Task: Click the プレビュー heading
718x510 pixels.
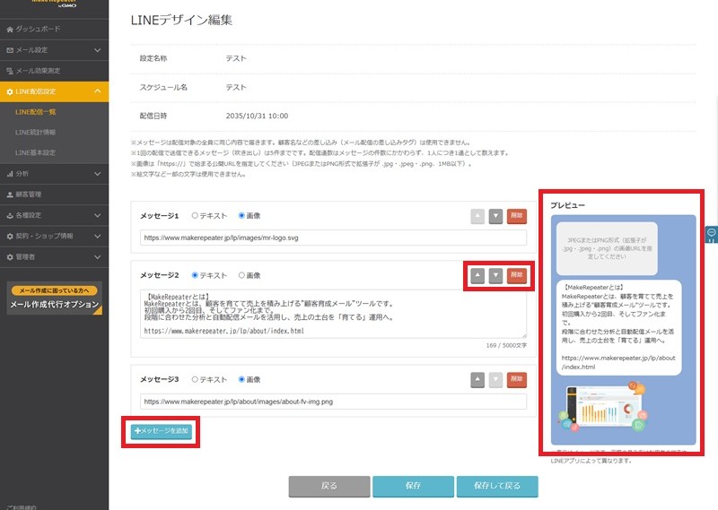Action: [x=568, y=205]
